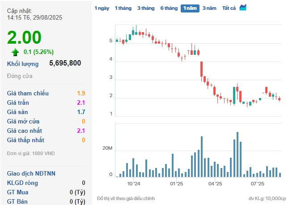This screenshot has height=205, width=297.
Task: Click the area chart type icon
Action: tap(243, 8)
